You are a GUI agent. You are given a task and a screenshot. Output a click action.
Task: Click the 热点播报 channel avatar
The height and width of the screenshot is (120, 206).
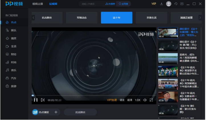[35, 112]
